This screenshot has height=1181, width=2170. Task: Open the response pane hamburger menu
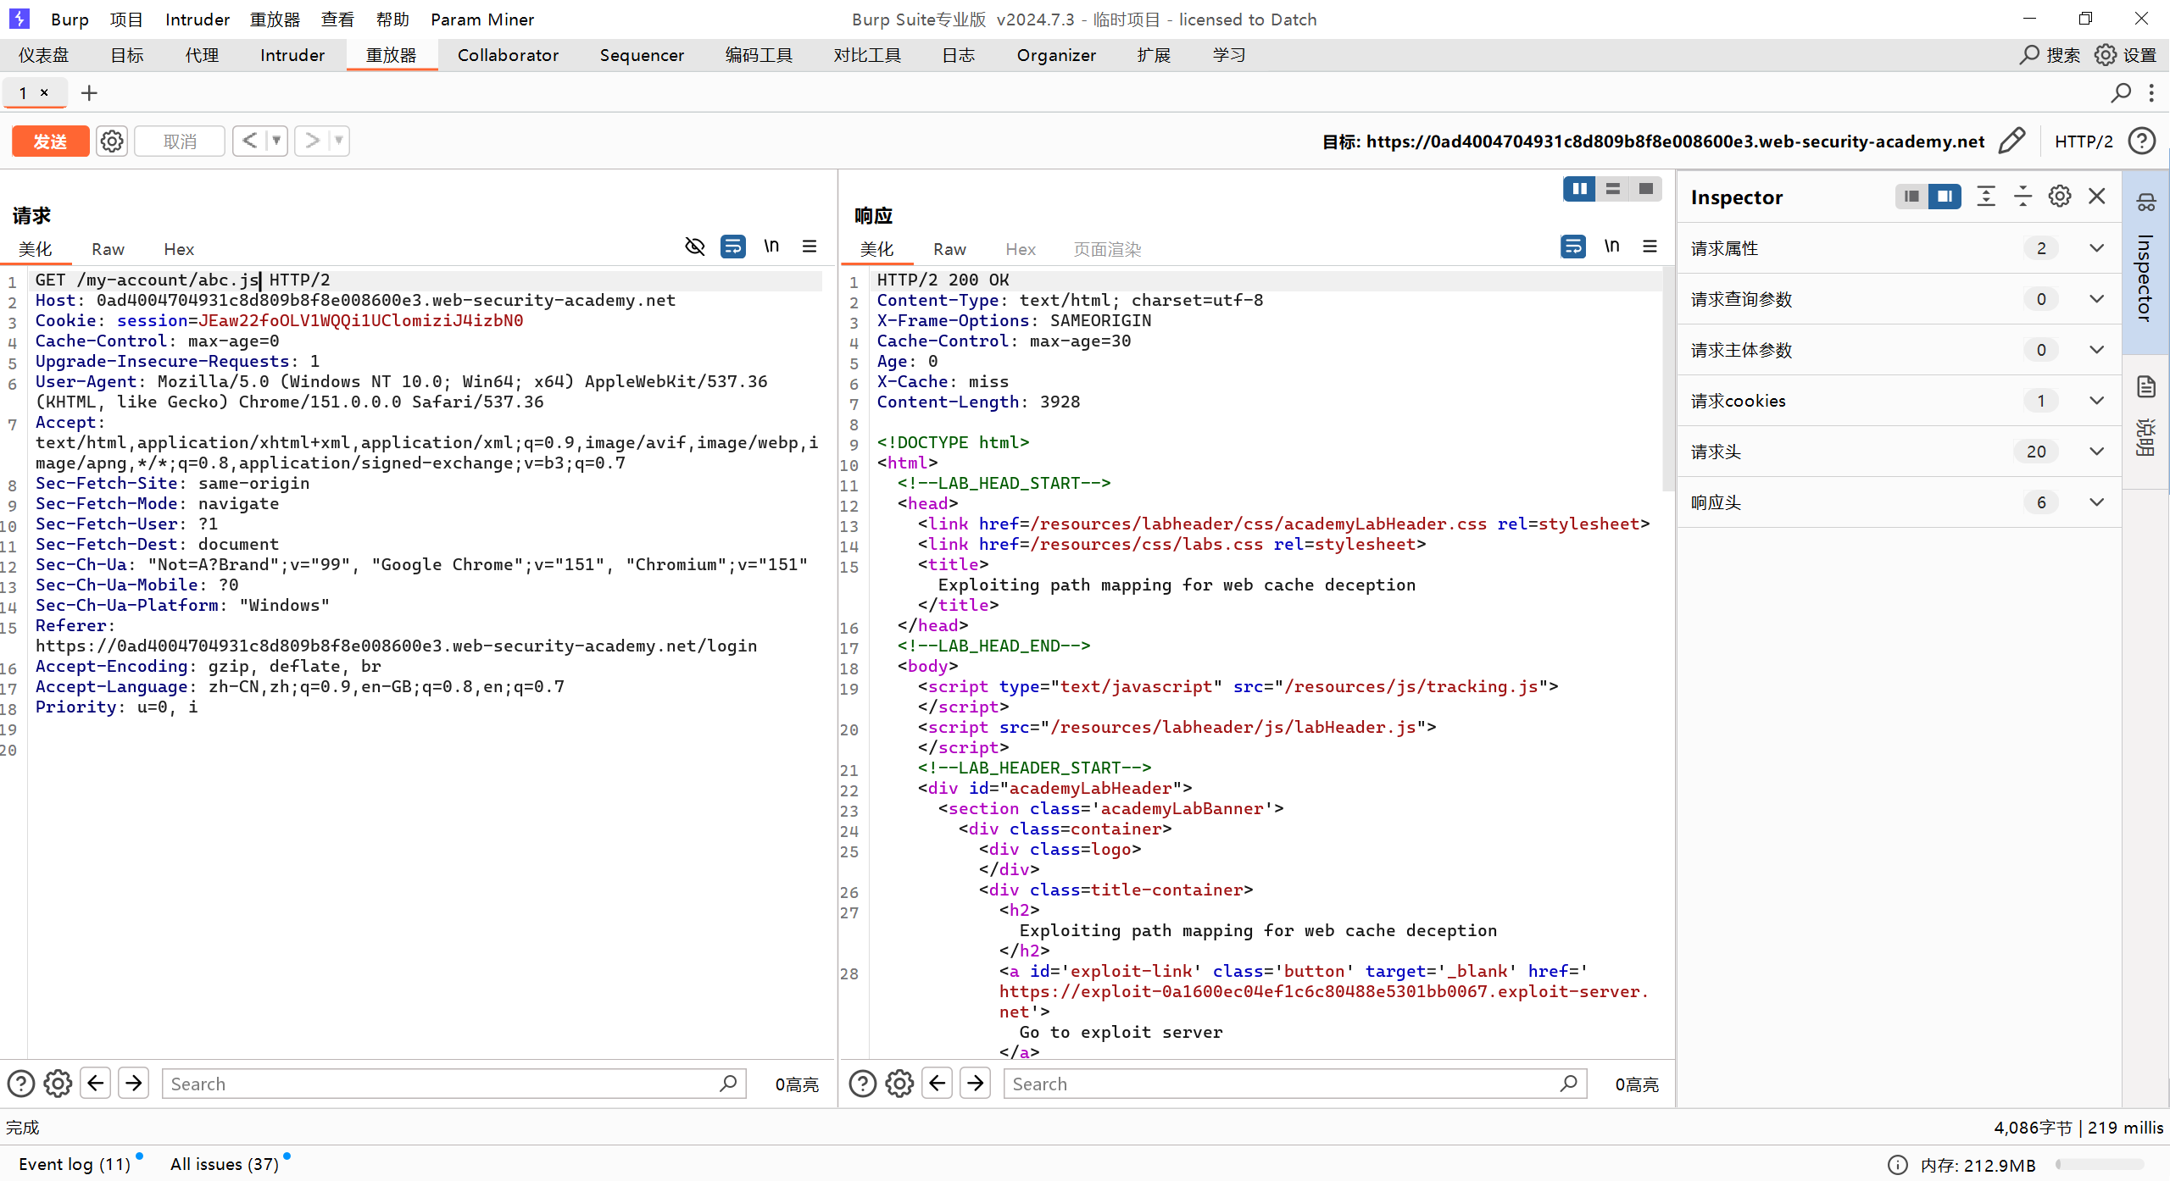(x=1650, y=247)
